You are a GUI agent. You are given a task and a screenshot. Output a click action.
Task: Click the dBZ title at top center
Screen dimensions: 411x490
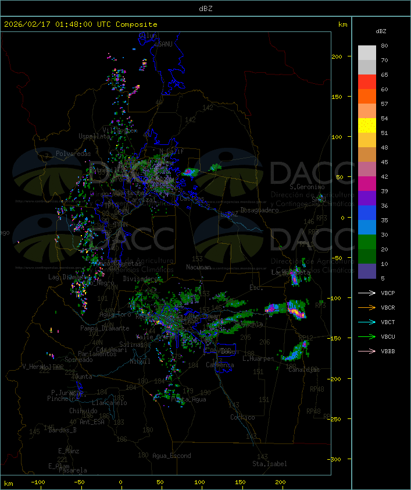[206, 8]
